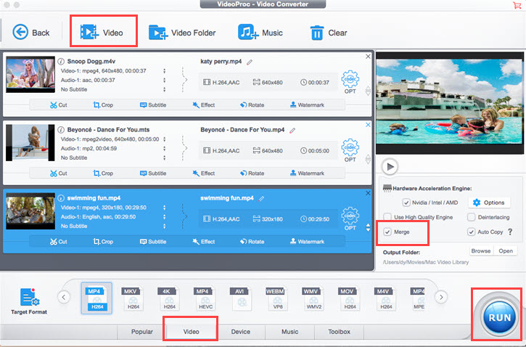526x347 pixels.
Task: Add a video with the Video button
Action: pos(102,33)
